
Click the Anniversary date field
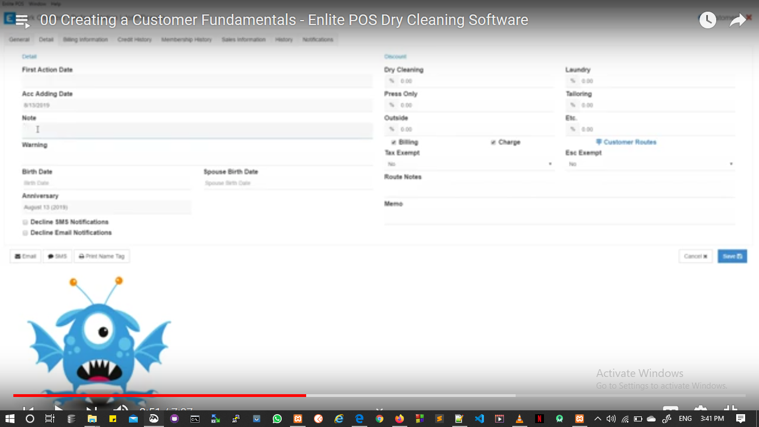[106, 207]
